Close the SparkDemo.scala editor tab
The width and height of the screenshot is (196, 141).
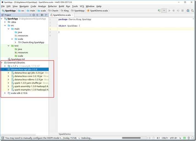point(72,15)
